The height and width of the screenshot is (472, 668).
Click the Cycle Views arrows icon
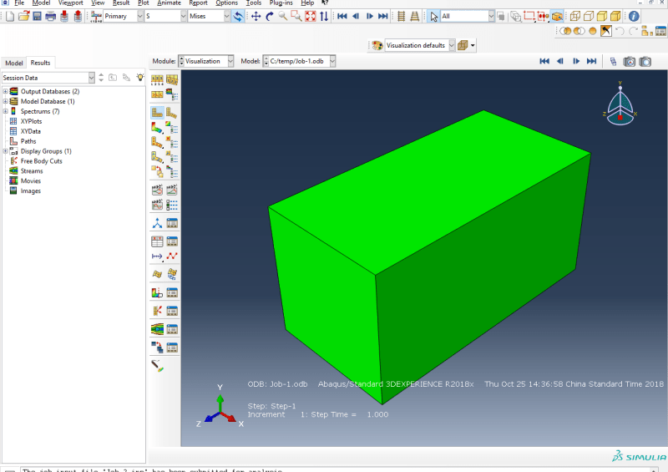pyautogui.click(x=324, y=16)
